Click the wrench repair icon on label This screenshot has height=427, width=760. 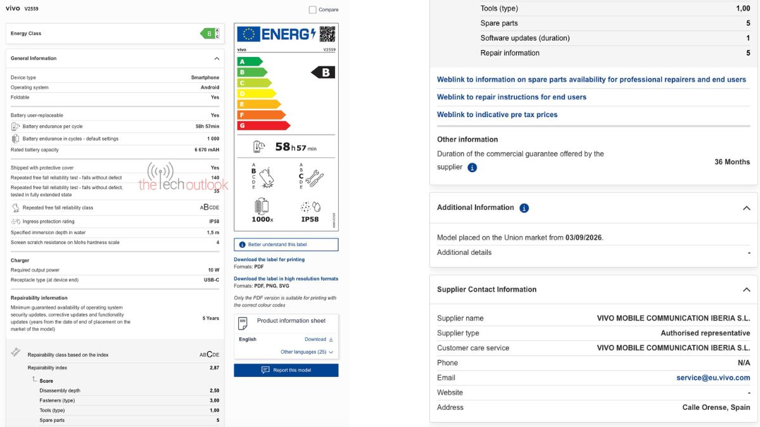pos(314,178)
